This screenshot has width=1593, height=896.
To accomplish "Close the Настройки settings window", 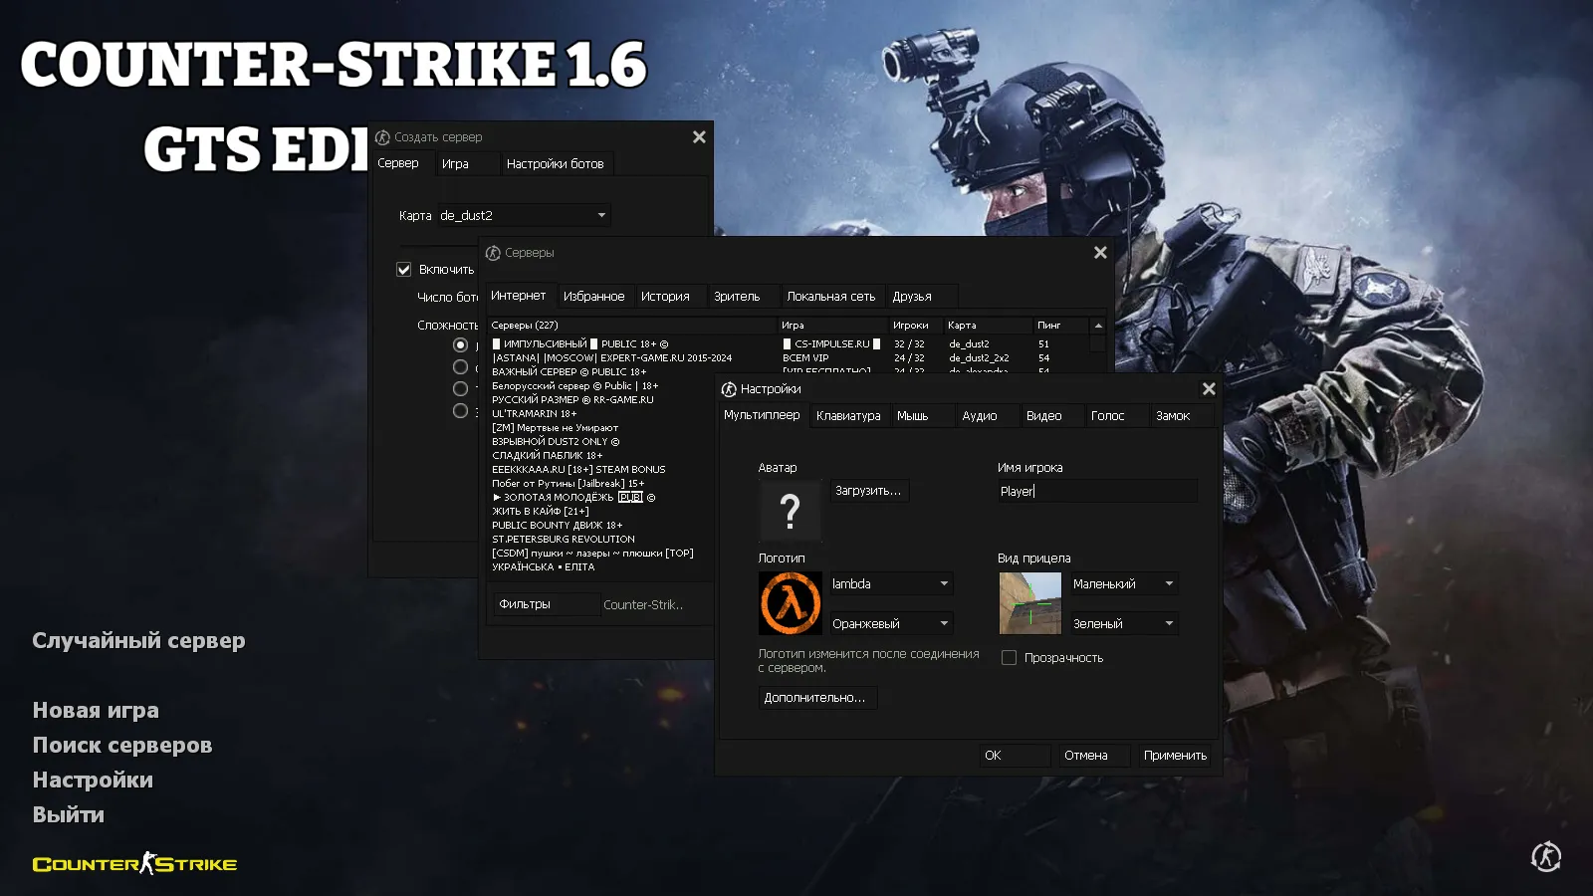I will 1209,389.
